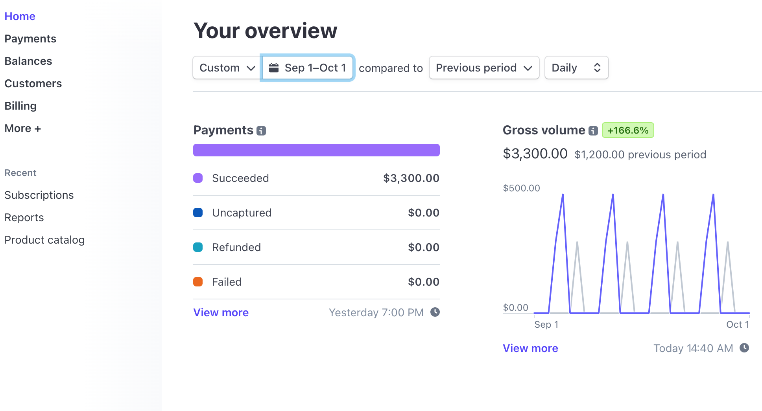Click clock icon beside Today 14:40 AM
762x411 pixels.
pos(744,348)
